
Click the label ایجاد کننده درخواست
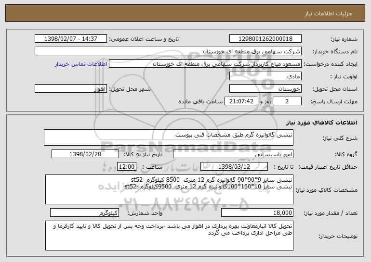click(x=331, y=64)
